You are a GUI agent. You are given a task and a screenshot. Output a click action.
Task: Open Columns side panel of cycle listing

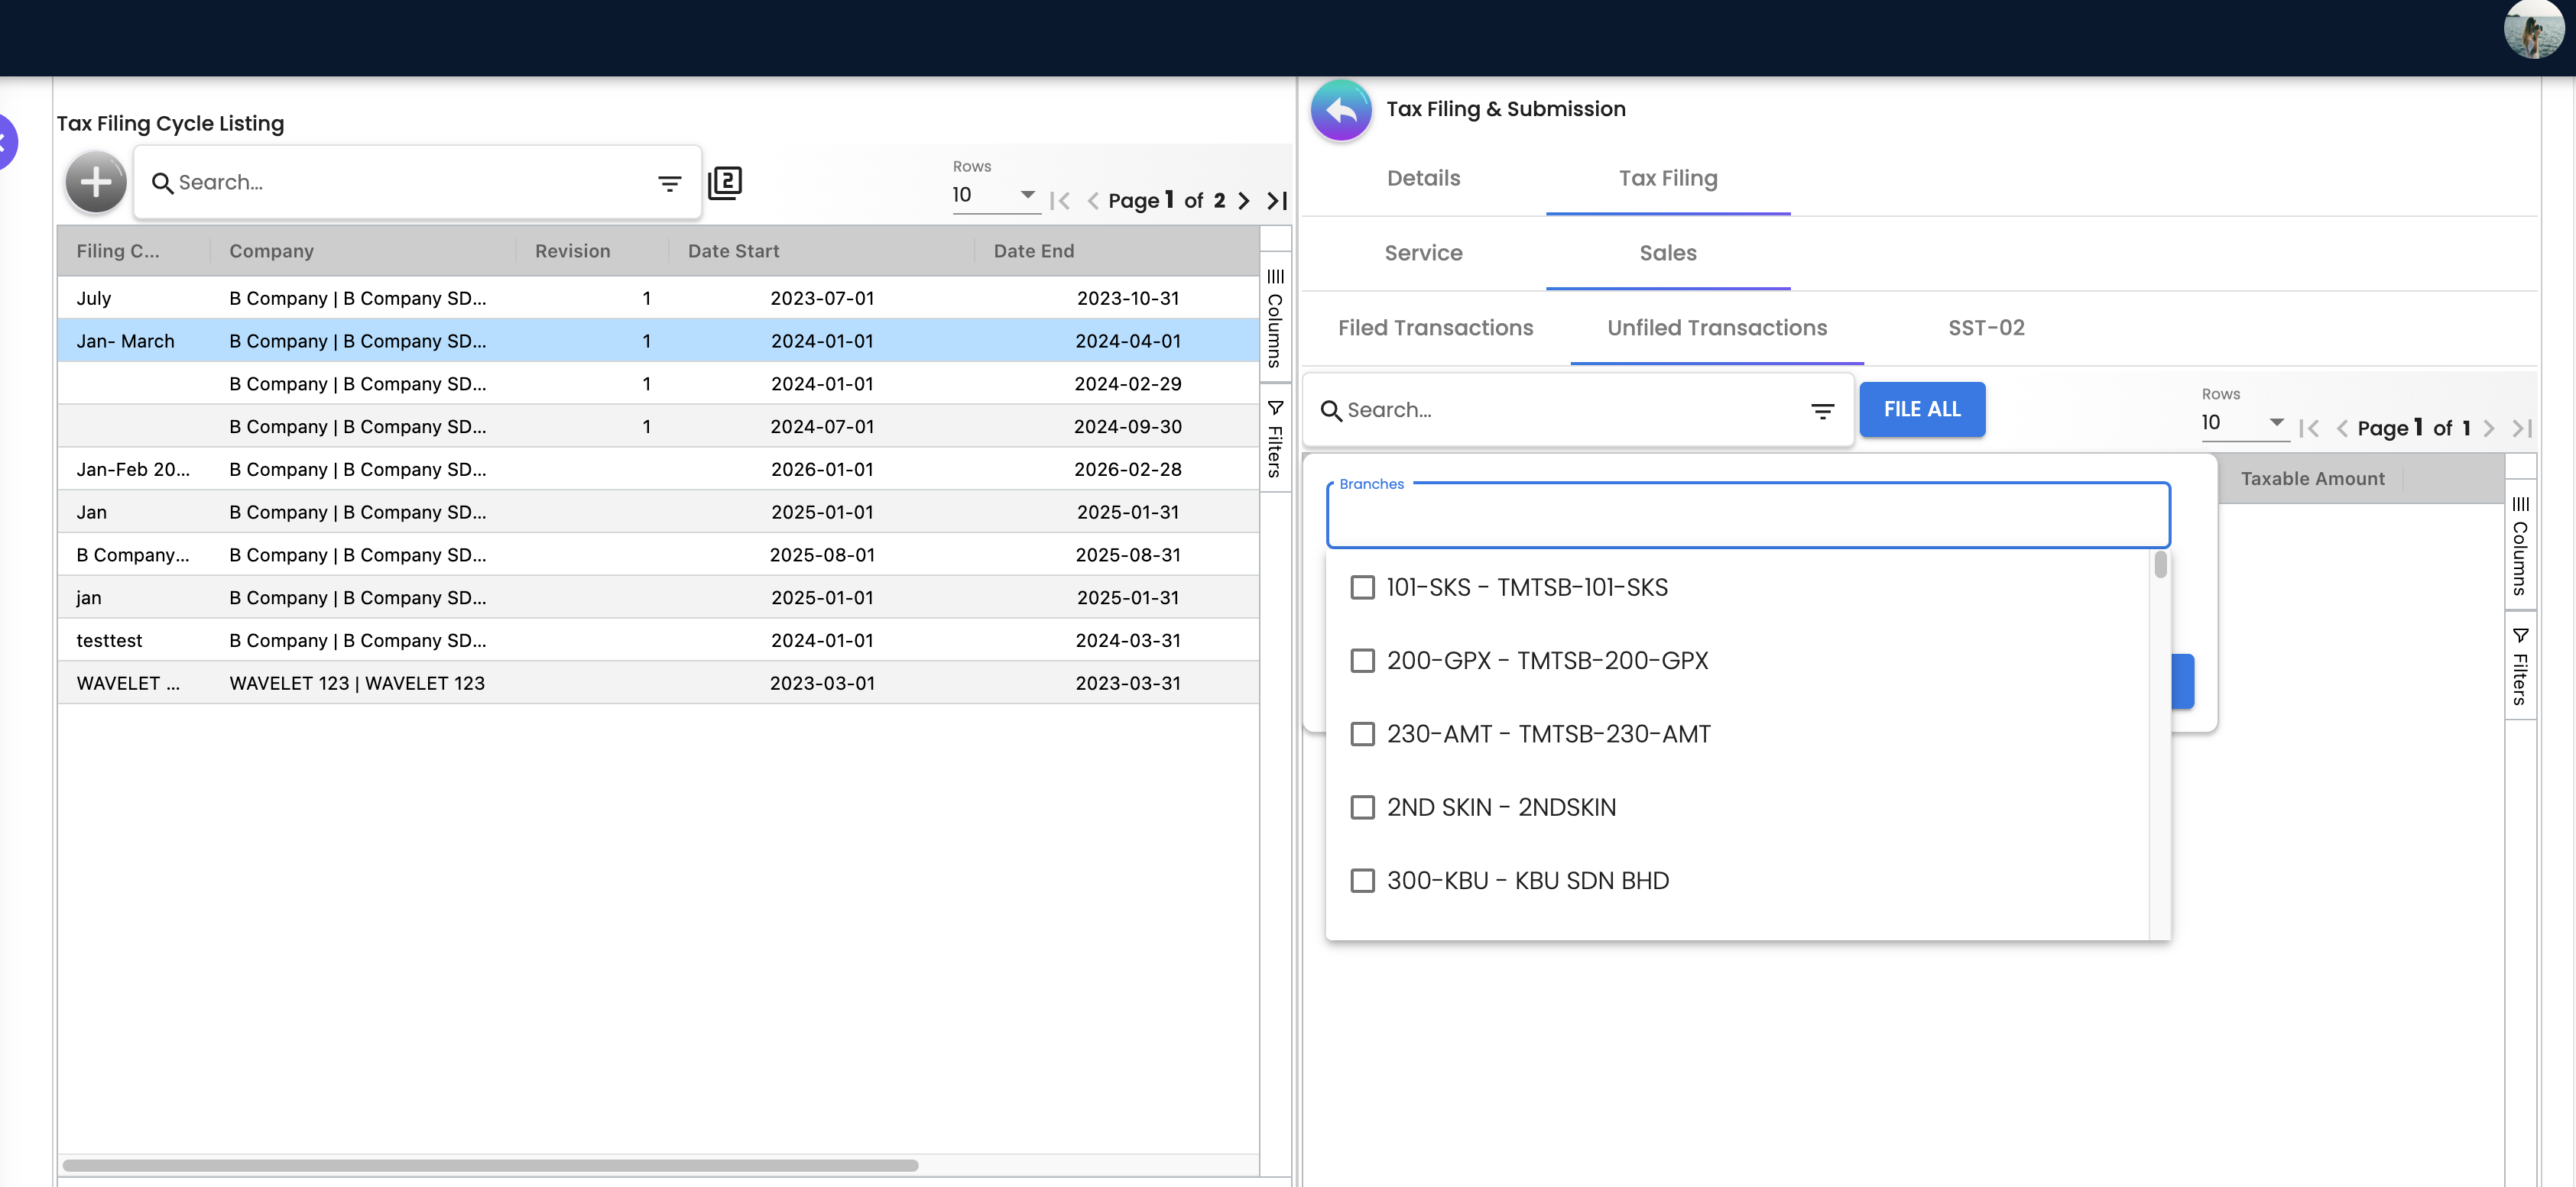click(1275, 318)
